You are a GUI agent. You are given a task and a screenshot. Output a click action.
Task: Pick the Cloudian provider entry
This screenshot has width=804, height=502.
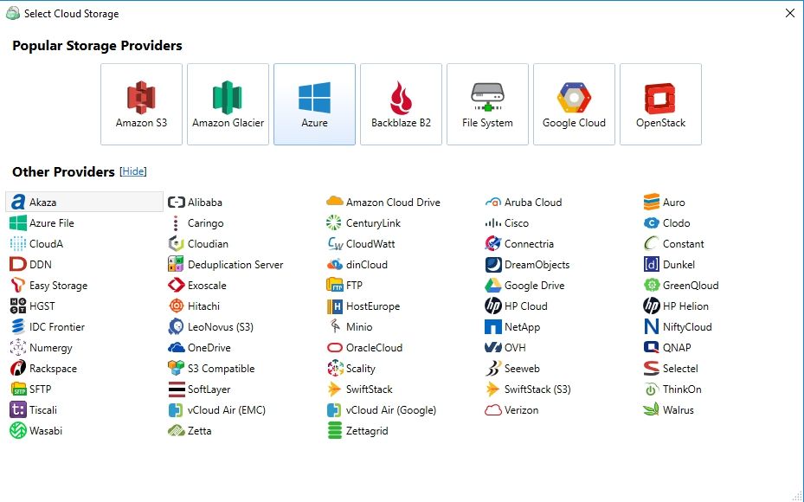coord(198,243)
